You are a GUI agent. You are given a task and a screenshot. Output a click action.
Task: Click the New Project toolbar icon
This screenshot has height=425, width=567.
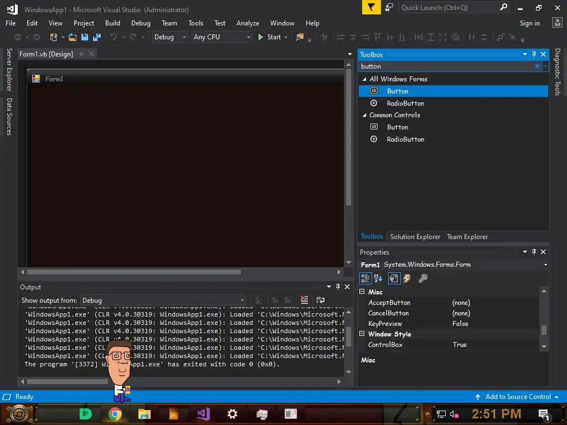tap(54, 37)
